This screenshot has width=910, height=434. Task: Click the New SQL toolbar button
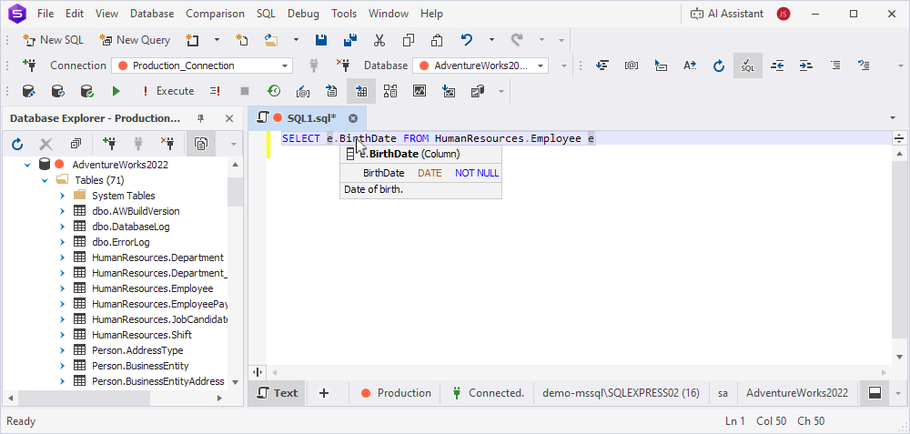pyautogui.click(x=54, y=40)
